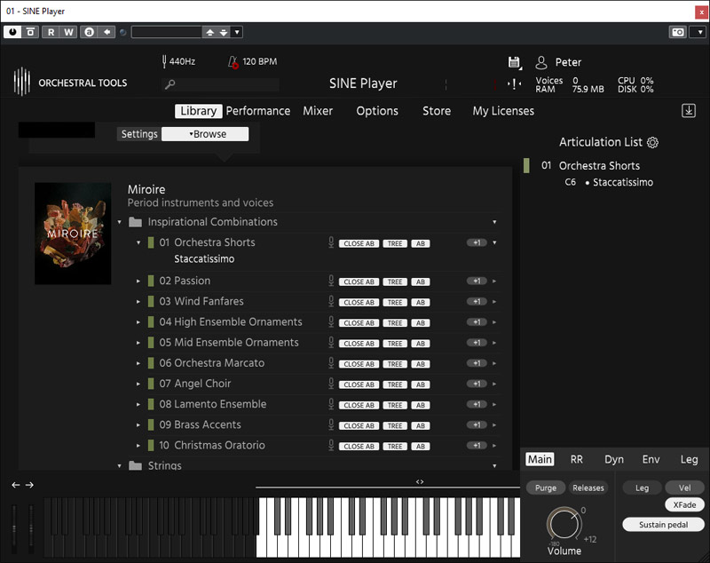Enable the Purge toggle

click(x=545, y=488)
